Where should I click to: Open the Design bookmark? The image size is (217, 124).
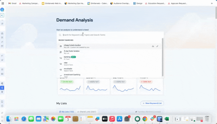[x=138, y=3]
